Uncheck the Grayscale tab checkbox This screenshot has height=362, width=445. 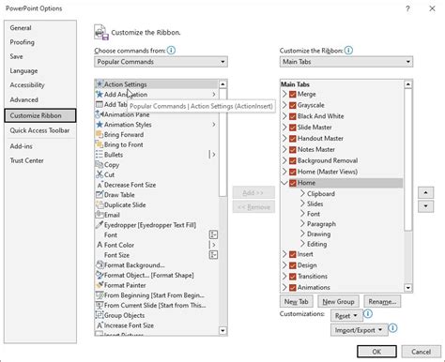[x=293, y=105]
